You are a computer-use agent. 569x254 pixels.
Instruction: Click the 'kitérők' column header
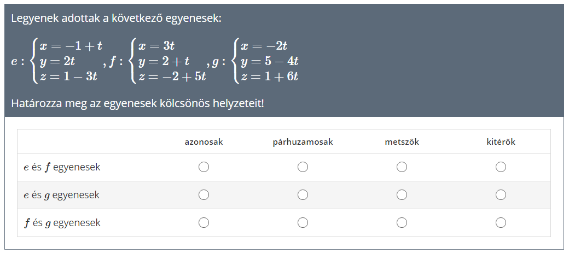(x=501, y=142)
